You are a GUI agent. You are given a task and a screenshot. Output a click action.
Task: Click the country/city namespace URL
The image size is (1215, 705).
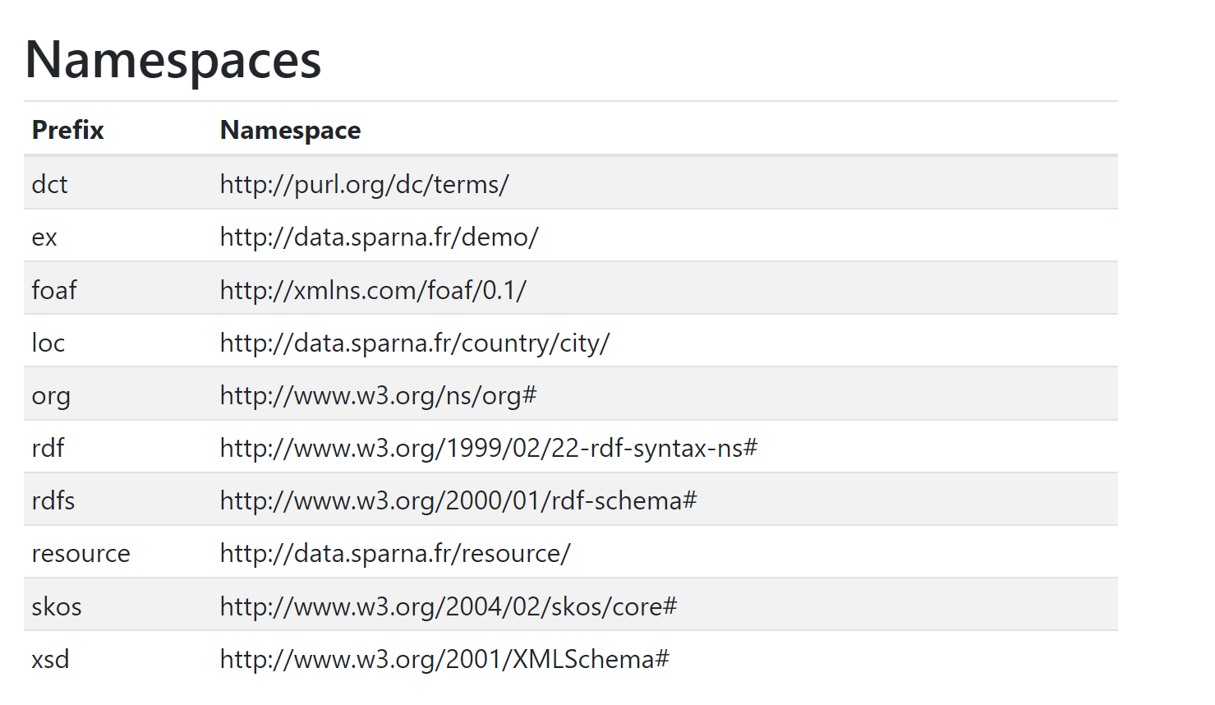click(x=414, y=343)
